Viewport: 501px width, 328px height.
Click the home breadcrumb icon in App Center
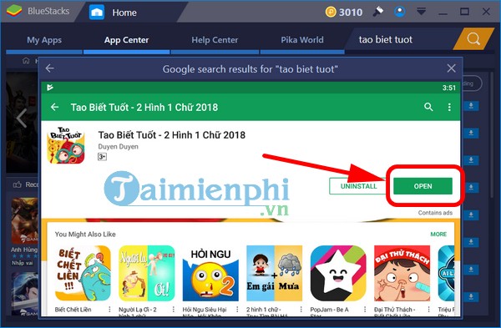tap(26, 60)
